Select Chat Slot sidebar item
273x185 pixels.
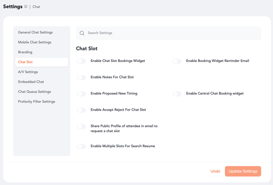(25, 62)
